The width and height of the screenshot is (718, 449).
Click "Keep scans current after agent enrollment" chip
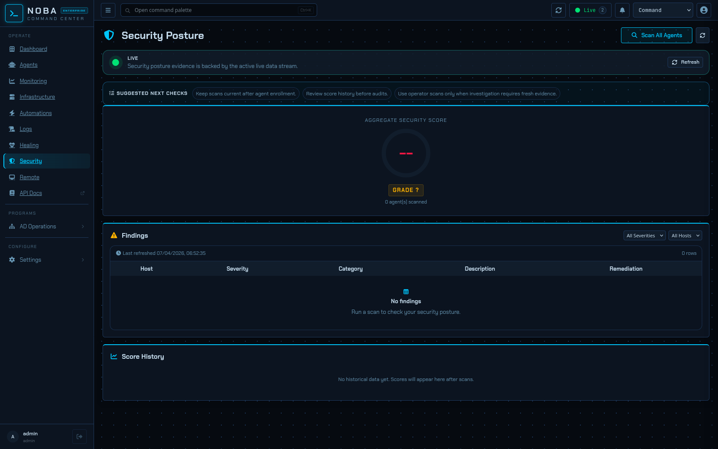[246, 94]
